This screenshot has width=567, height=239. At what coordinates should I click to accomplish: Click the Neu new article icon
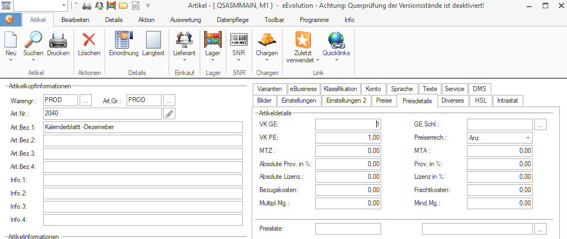click(x=11, y=40)
